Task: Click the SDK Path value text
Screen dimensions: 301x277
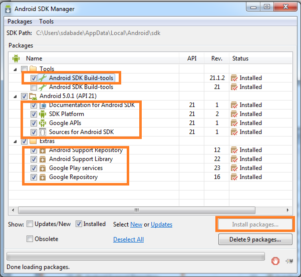Action: tap(98, 33)
